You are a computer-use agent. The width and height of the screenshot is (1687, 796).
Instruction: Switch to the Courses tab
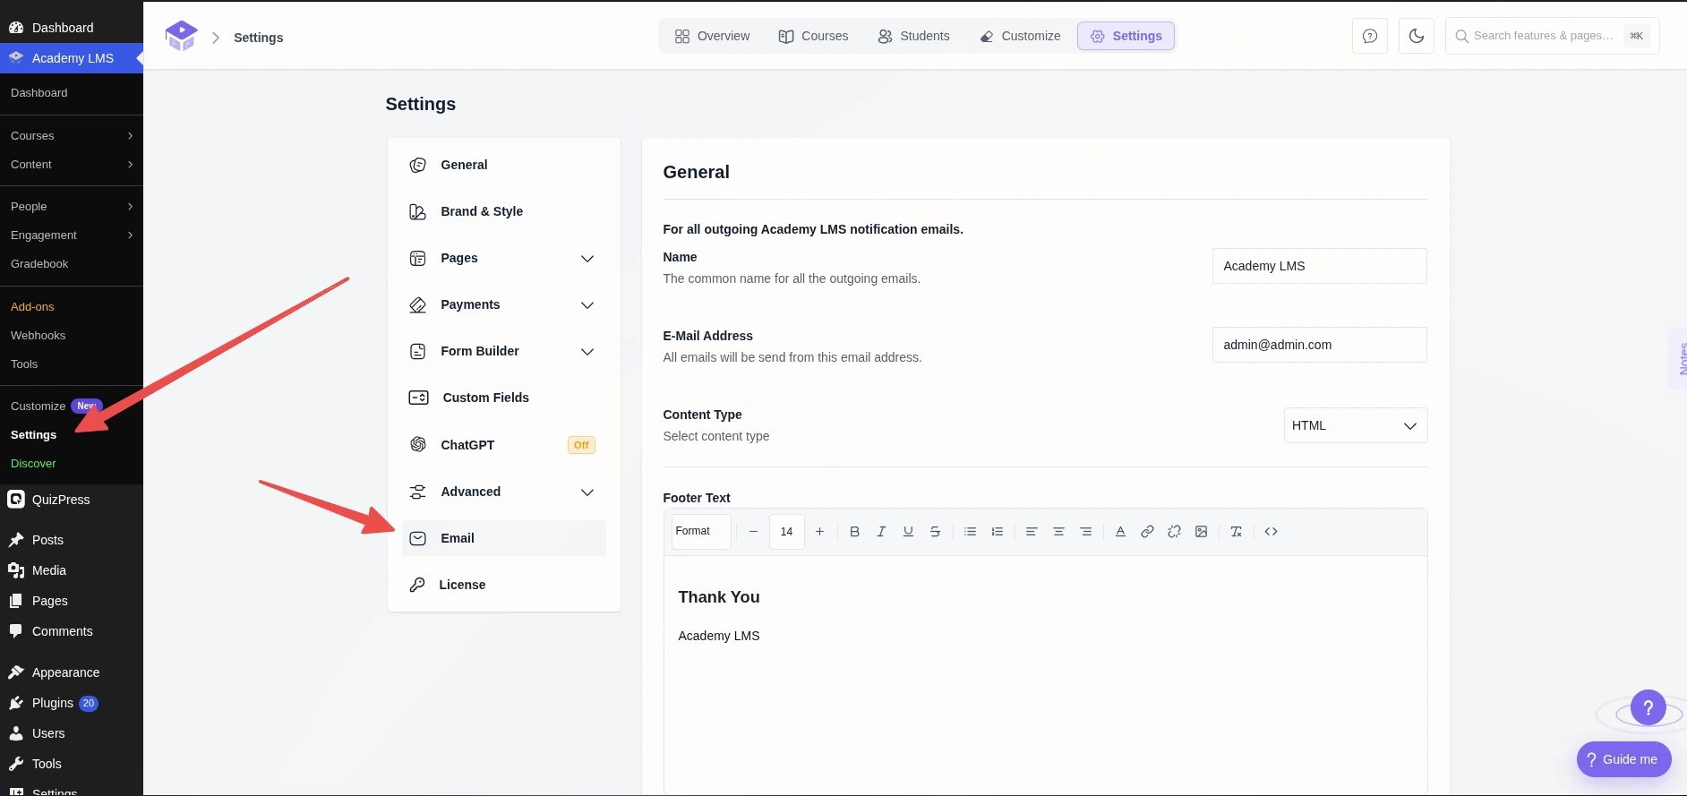click(813, 36)
